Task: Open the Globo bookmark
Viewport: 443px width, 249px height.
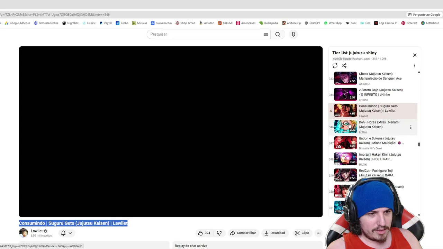Action: pyautogui.click(x=122, y=23)
